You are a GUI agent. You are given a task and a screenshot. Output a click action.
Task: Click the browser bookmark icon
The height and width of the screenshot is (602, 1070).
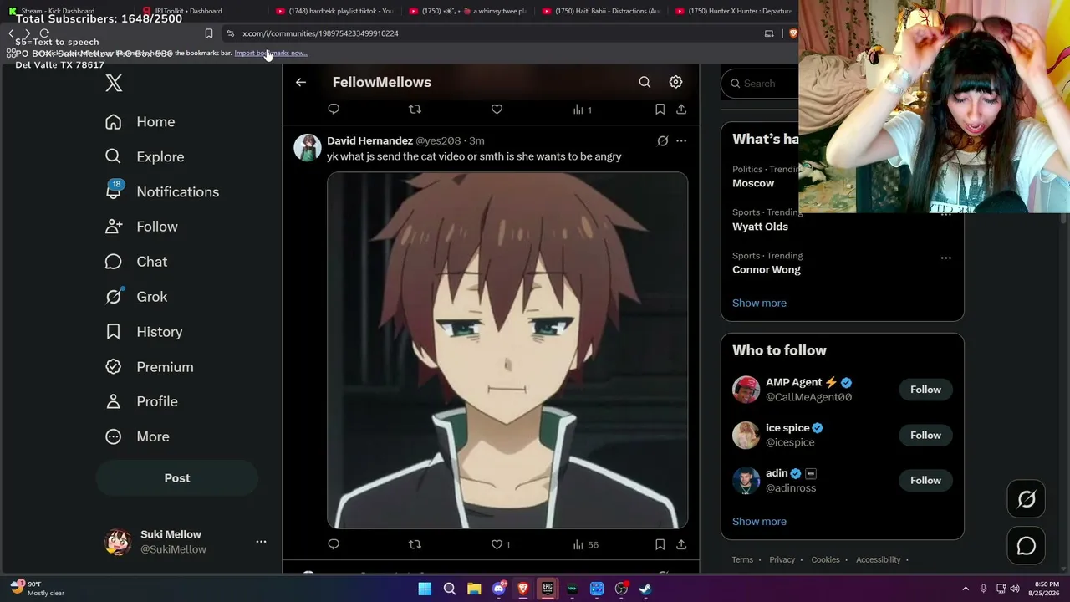pos(209,33)
